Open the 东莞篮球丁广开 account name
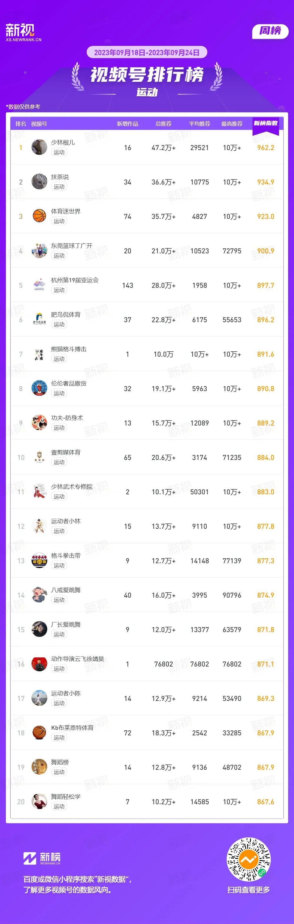 [72, 246]
